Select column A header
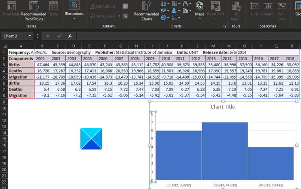Screen dimensions: 301x189 click(x=21, y=46)
